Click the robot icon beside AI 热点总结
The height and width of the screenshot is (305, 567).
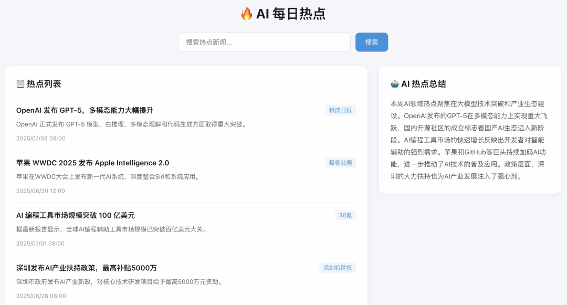(394, 84)
